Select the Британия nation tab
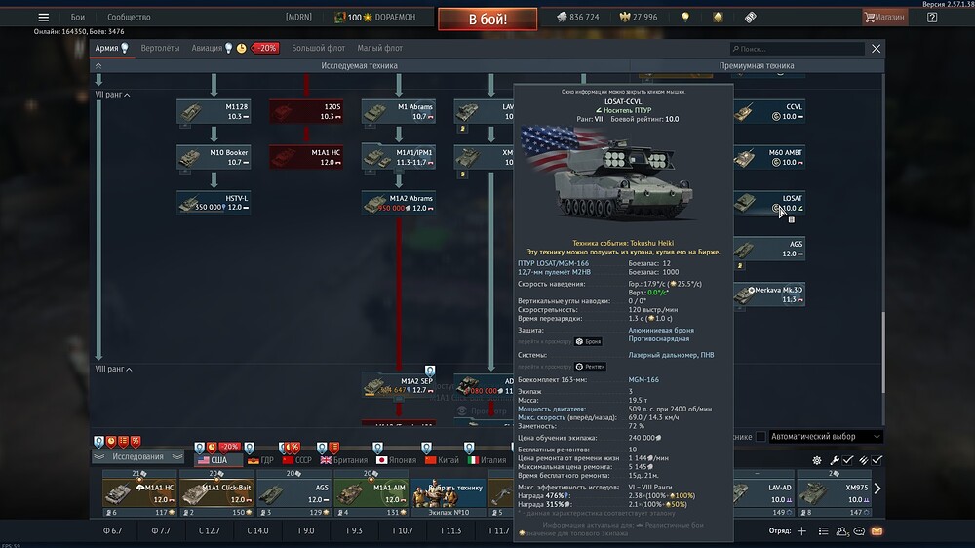The height and width of the screenshot is (548, 975). coord(344,460)
